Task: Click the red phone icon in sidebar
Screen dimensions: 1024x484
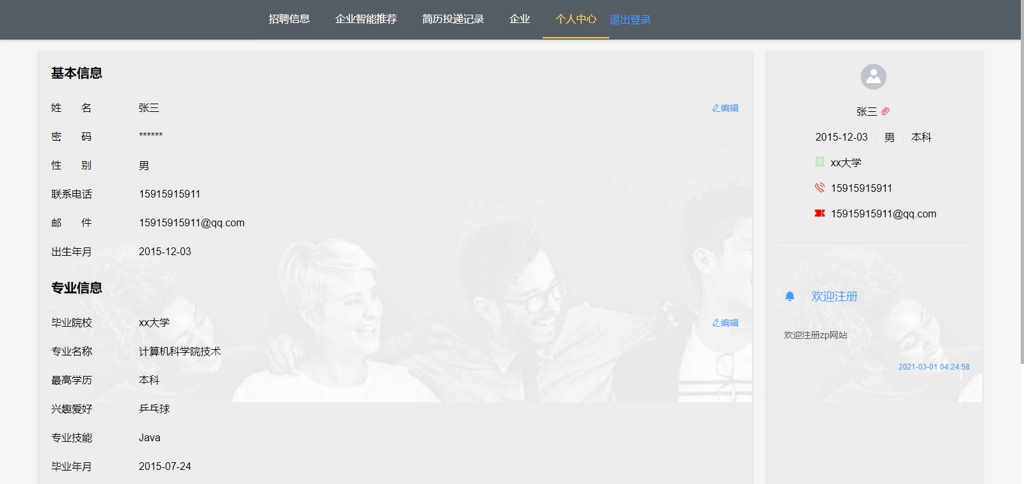Action: 820,187
